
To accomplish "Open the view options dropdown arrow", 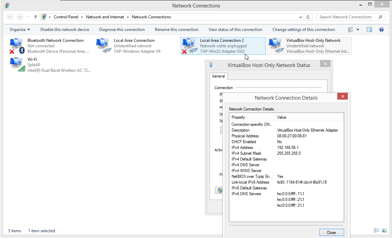I will (x=358, y=30).
